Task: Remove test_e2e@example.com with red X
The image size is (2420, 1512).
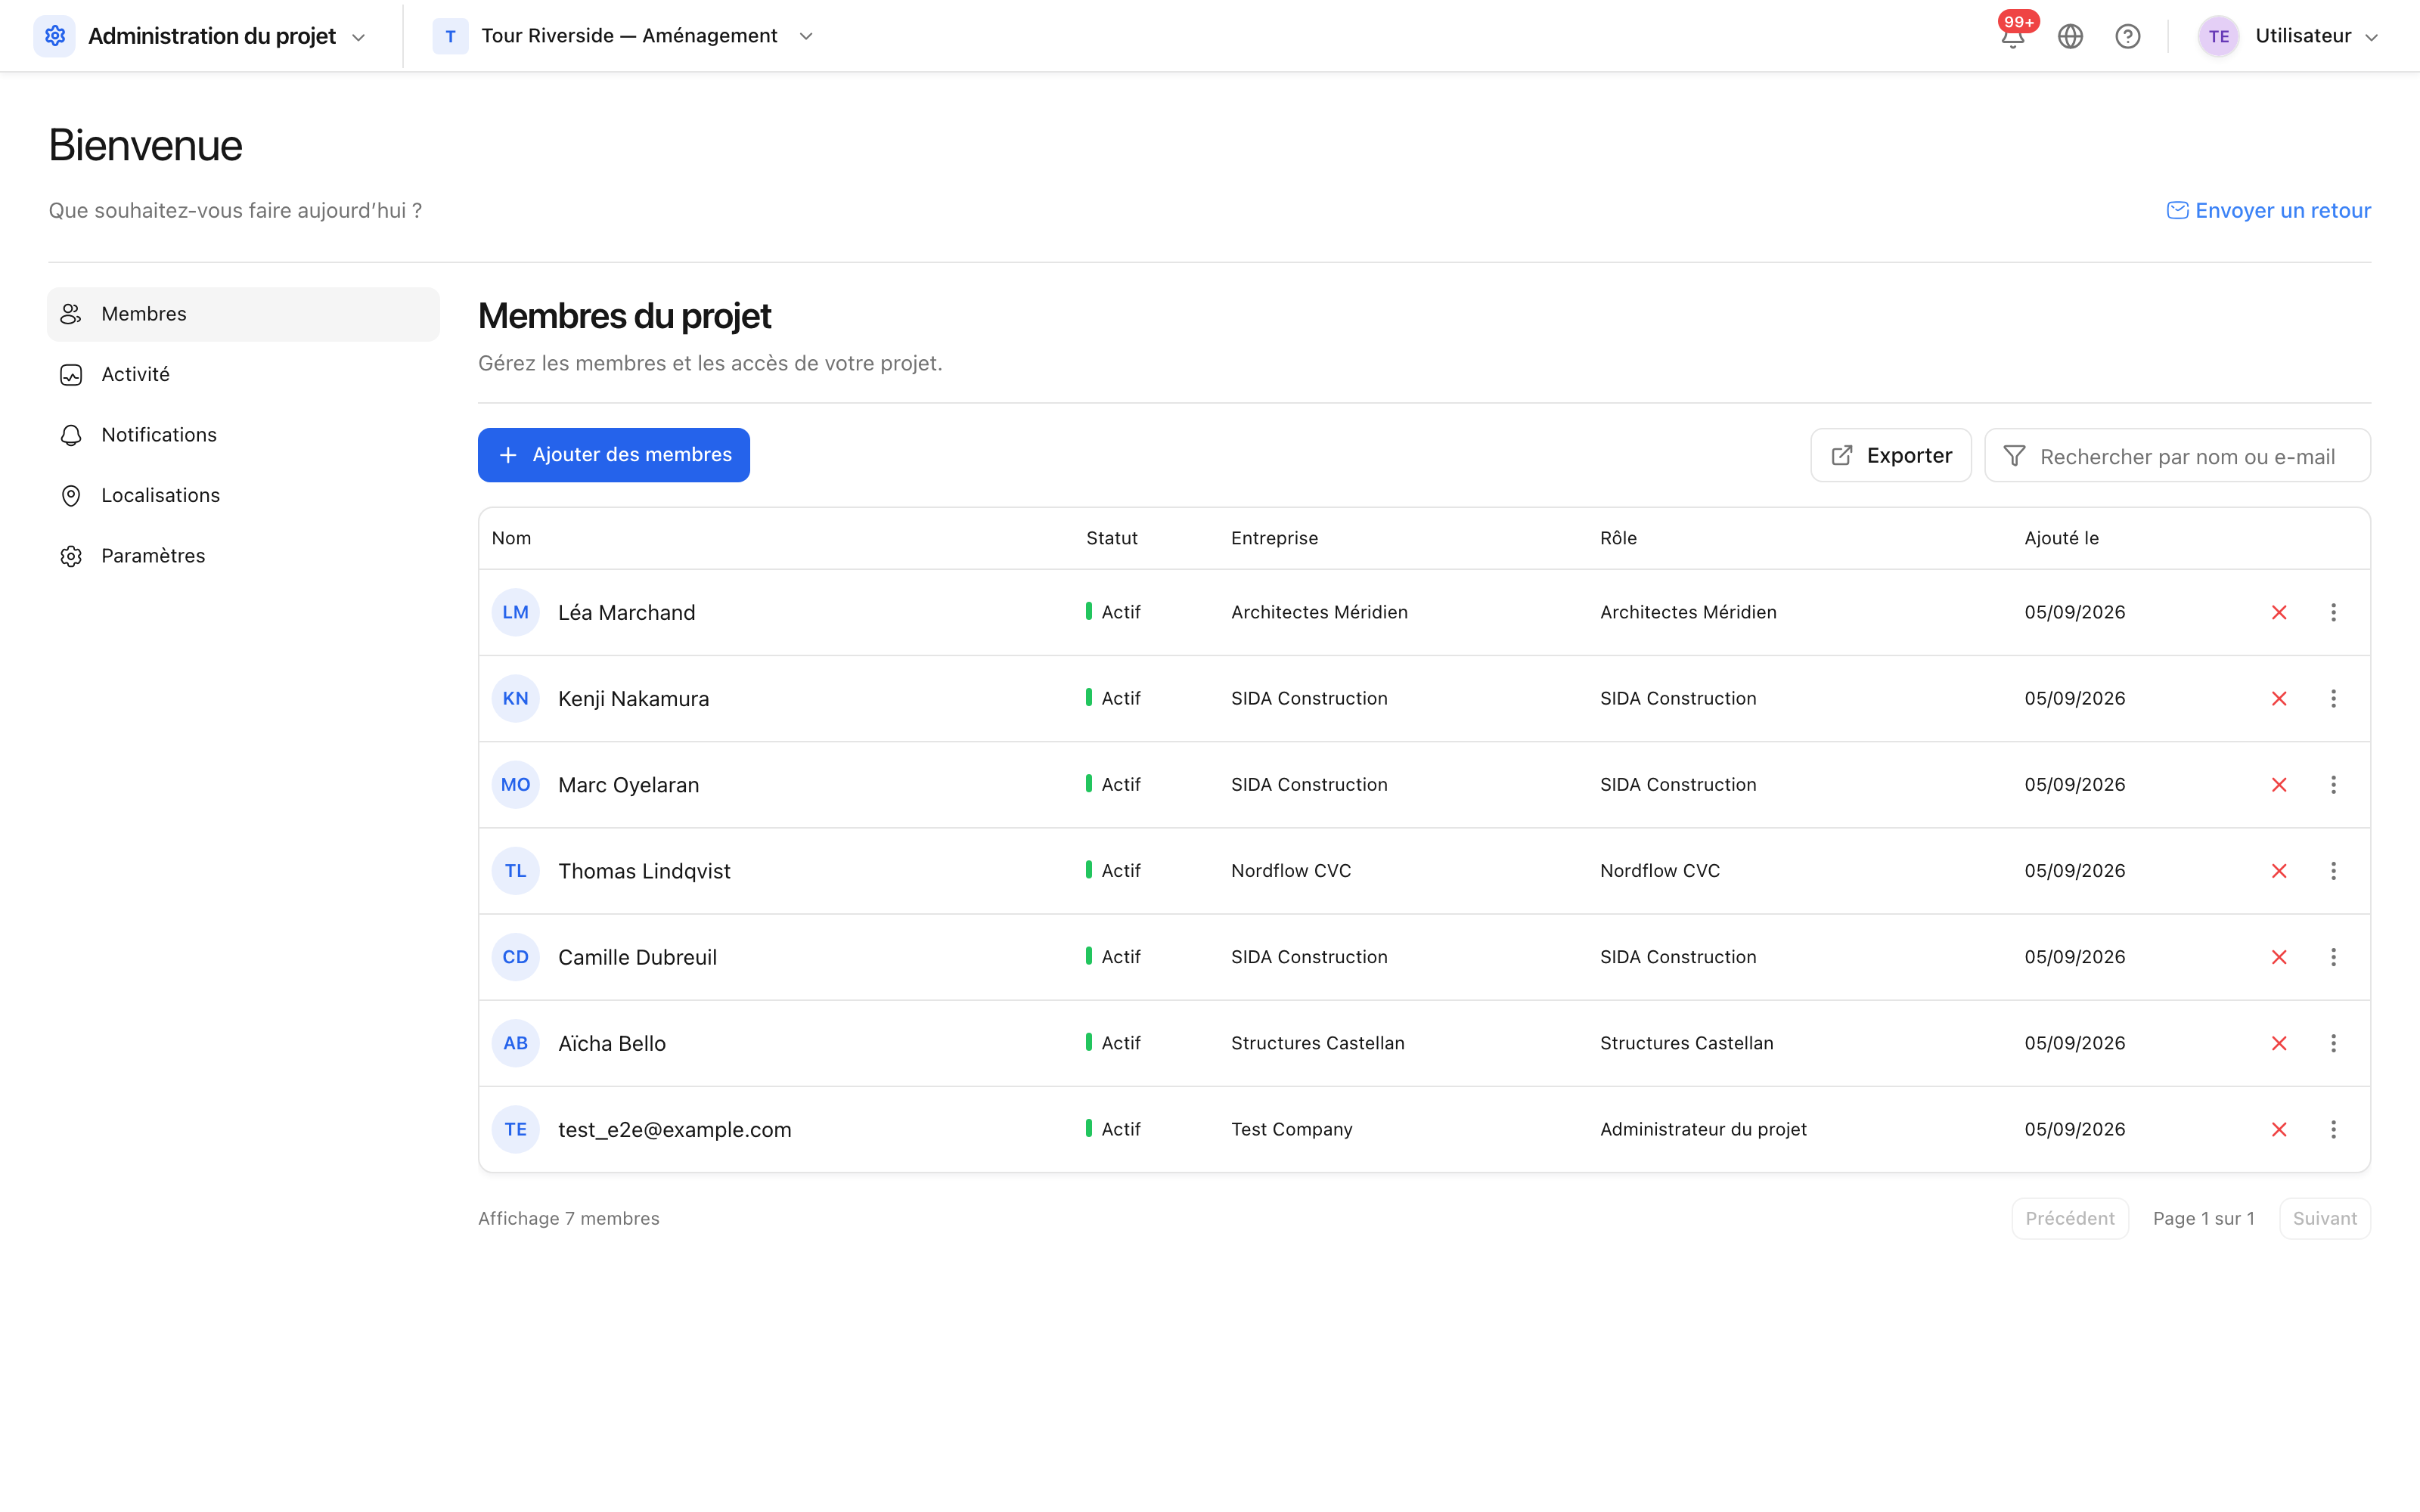Action: [2279, 1129]
